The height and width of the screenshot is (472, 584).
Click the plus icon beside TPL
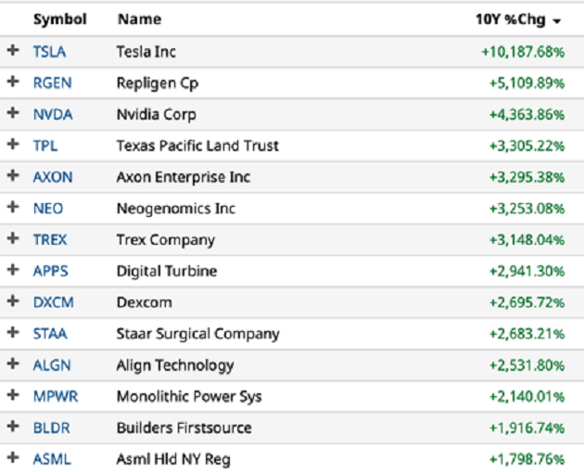coord(13,146)
